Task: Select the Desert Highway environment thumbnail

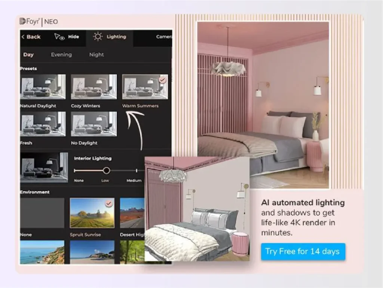Action: (132, 213)
